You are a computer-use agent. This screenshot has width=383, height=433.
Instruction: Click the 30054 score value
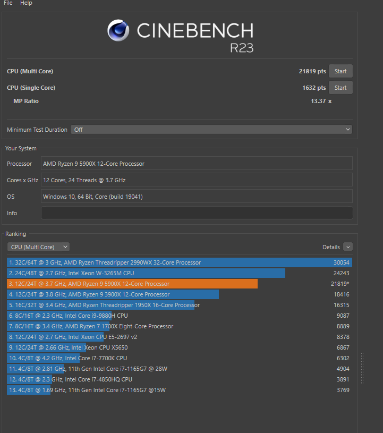(342, 262)
